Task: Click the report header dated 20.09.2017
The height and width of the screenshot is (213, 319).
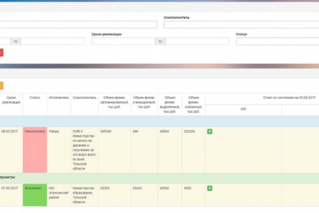Action: pyautogui.click(x=289, y=98)
